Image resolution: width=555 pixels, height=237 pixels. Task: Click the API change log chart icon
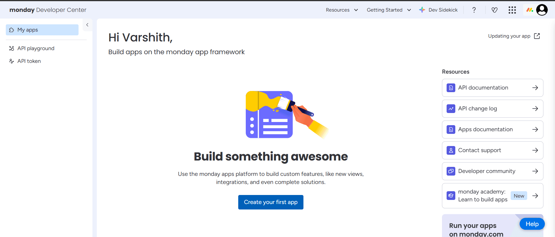tap(451, 109)
